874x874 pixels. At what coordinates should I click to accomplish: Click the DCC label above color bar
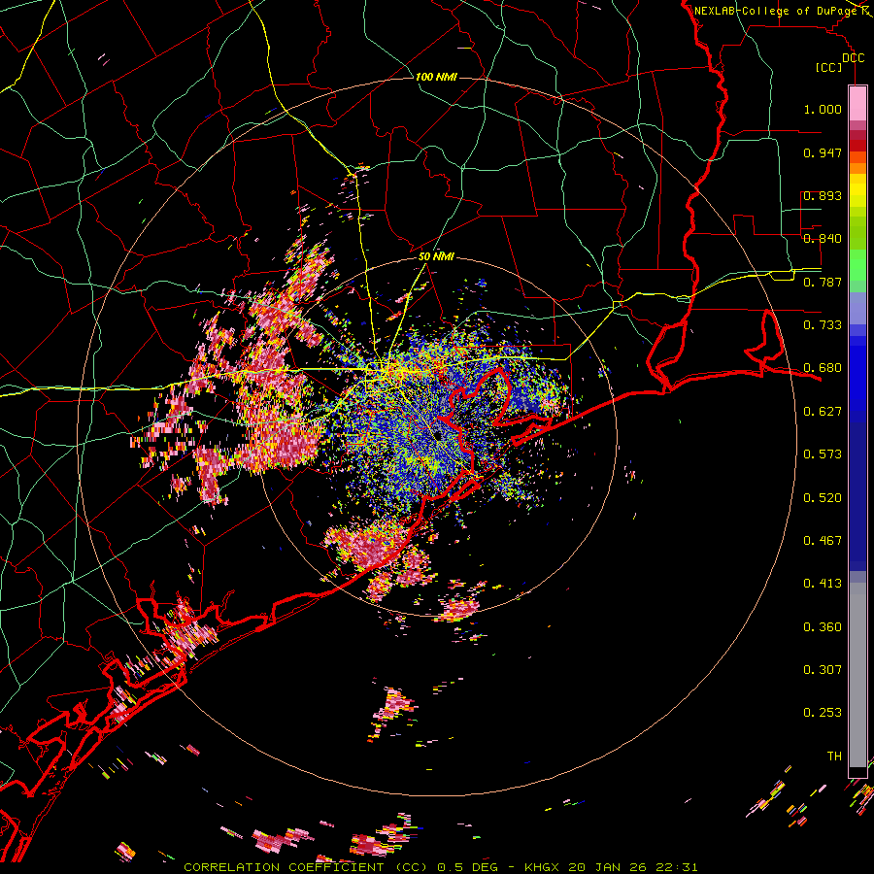[x=853, y=58]
